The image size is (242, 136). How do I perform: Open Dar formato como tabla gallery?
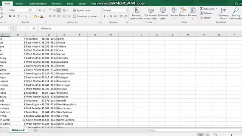(x=150, y=14)
